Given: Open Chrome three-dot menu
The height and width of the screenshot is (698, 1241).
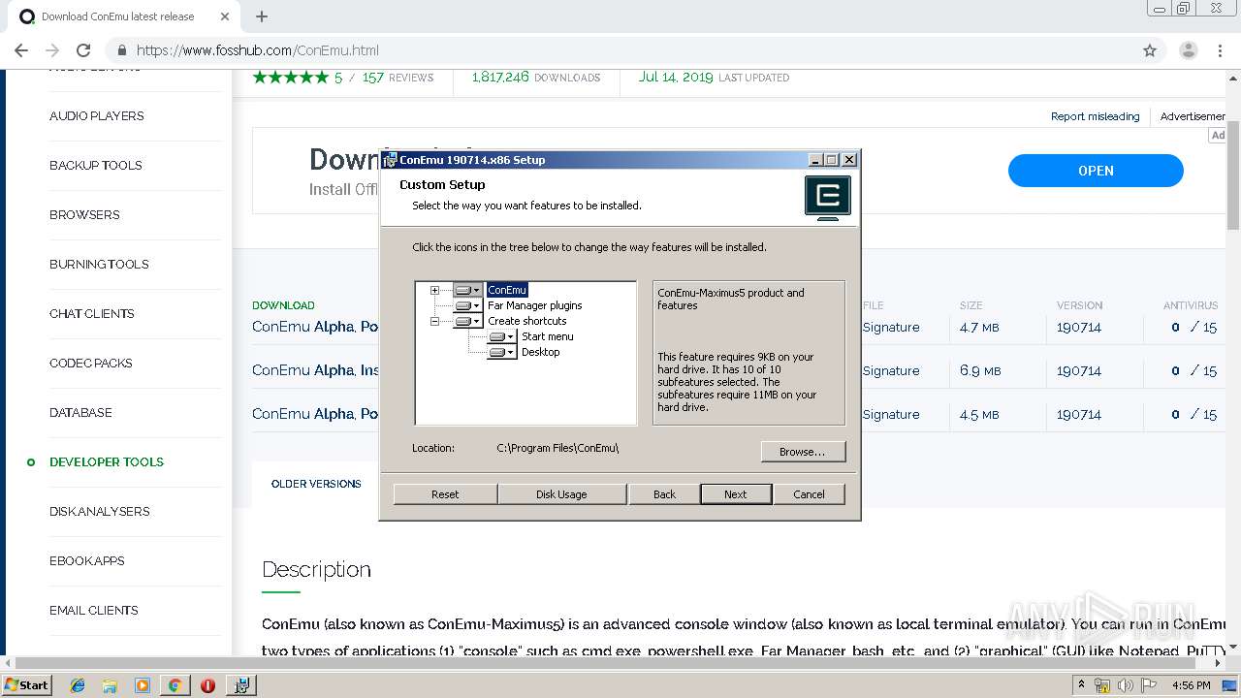Looking at the screenshot, I should point(1221,50).
